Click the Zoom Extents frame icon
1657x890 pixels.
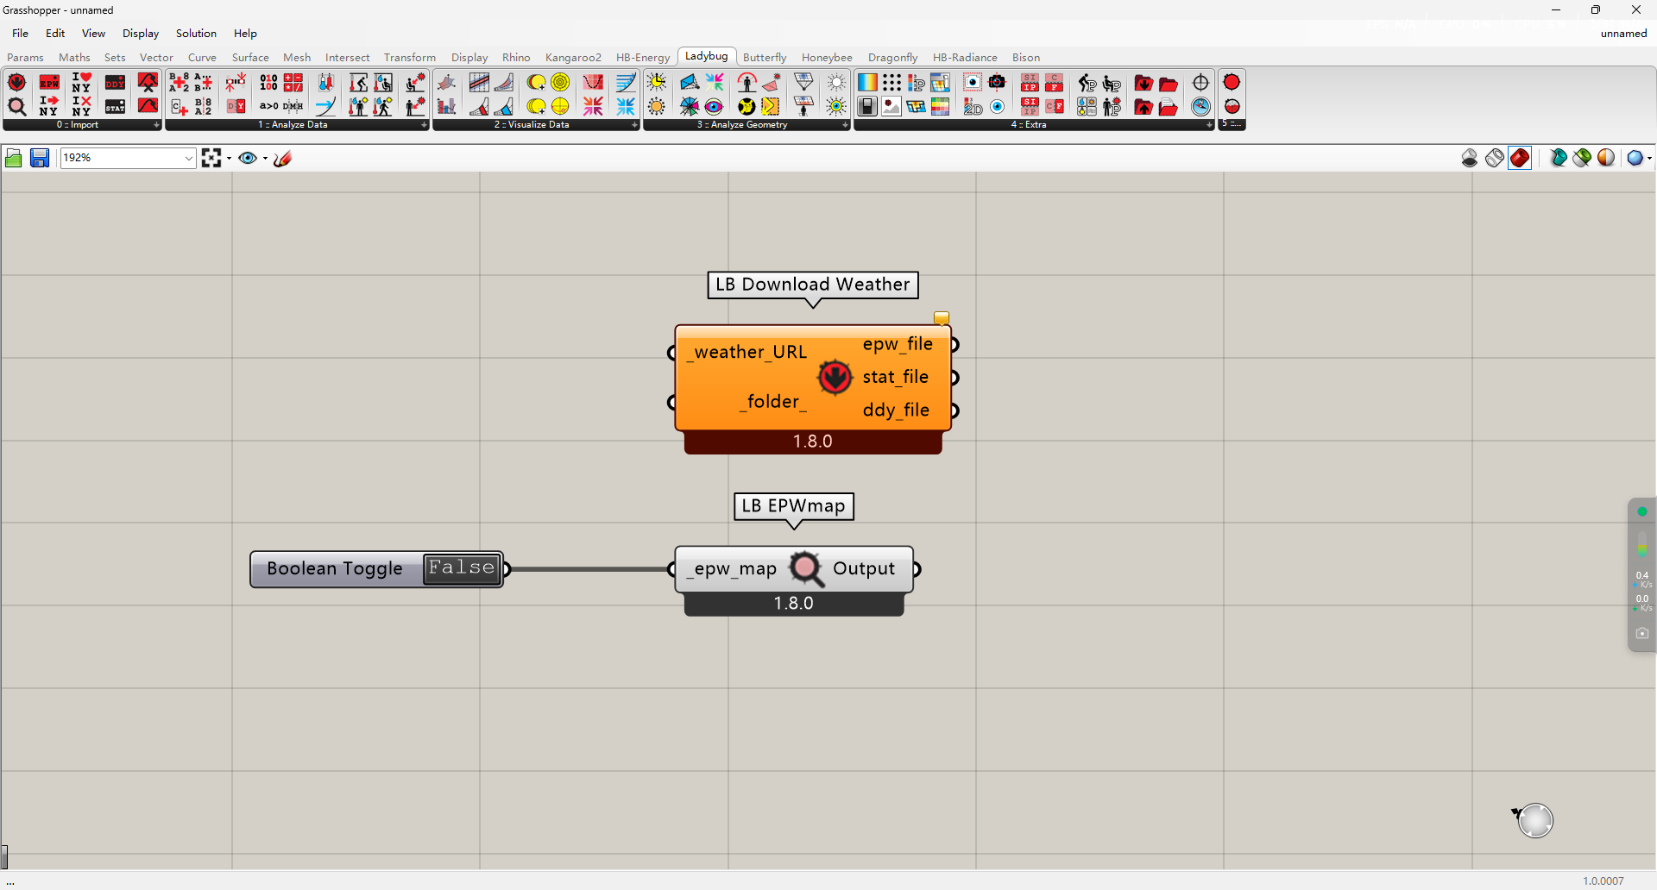pos(211,158)
